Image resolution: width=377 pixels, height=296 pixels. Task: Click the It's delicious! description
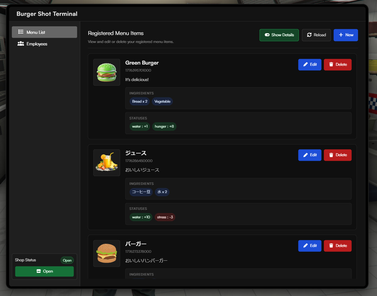(x=137, y=79)
